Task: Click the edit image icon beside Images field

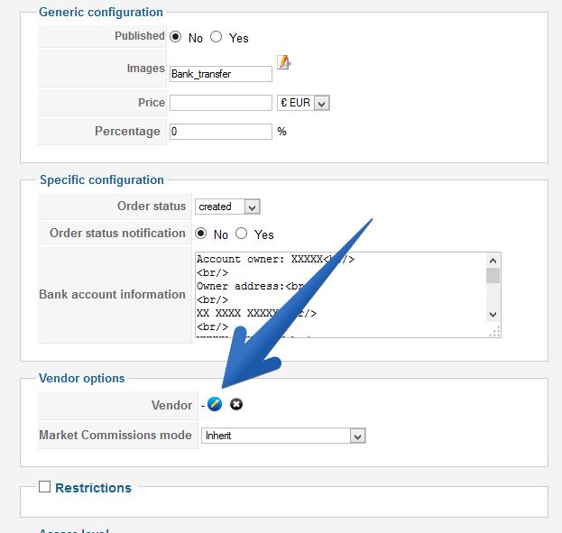Action: [x=283, y=62]
